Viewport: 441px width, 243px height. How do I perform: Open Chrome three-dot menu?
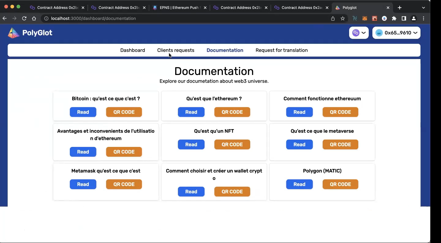(x=424, y=18)
